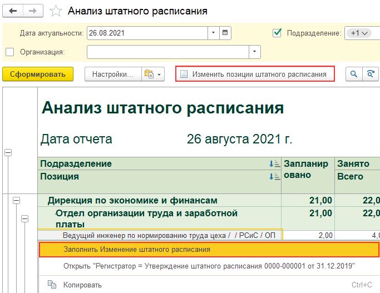
Task: Go back with the left arrow button
Action: (13, 11)
